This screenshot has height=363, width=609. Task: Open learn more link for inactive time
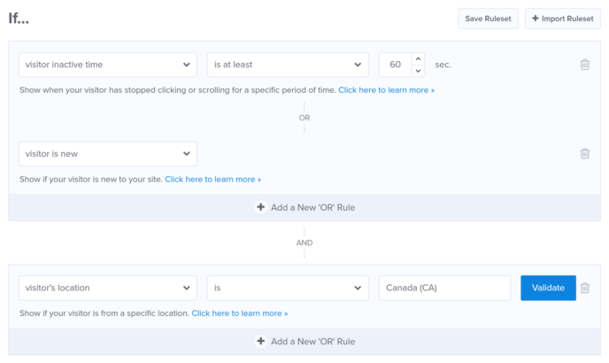pyautogui.click(x=387, y=90)
